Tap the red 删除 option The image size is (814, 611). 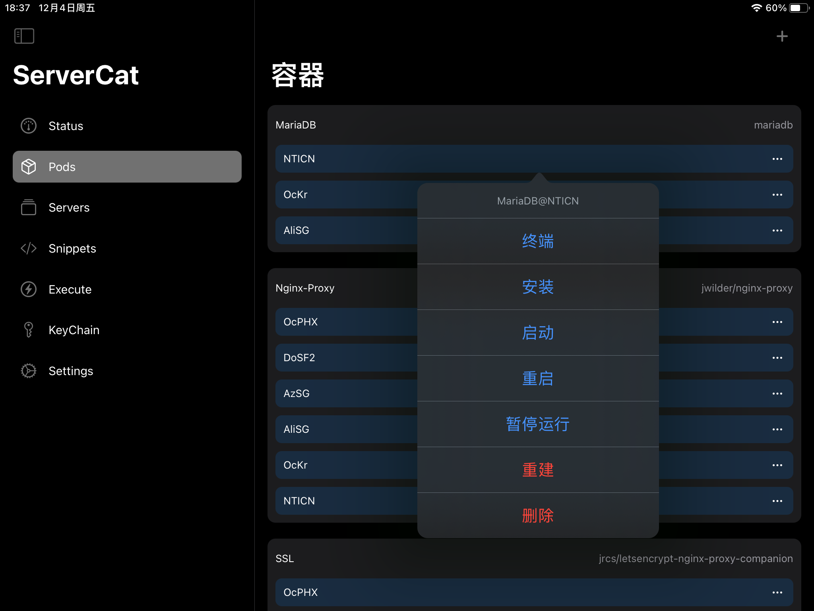(538, 516)
